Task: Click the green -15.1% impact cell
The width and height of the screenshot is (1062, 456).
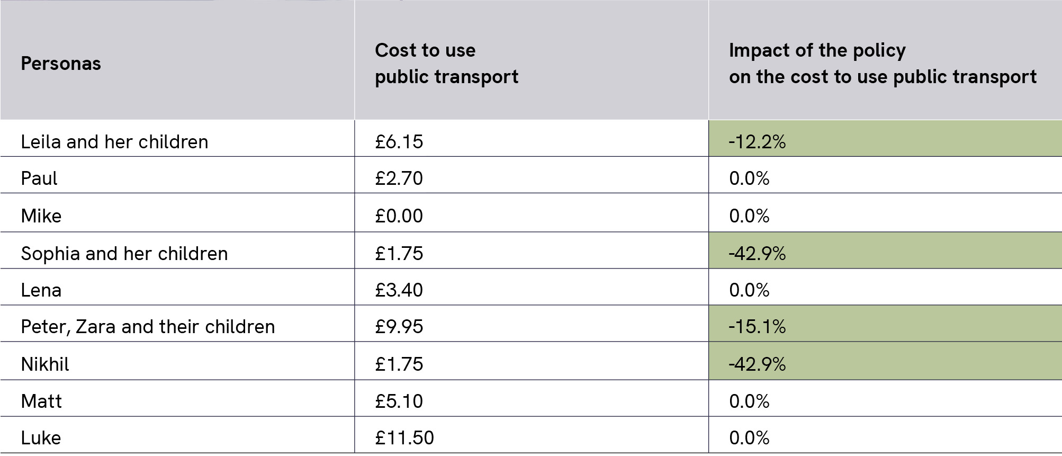Action: coord(757,327)
